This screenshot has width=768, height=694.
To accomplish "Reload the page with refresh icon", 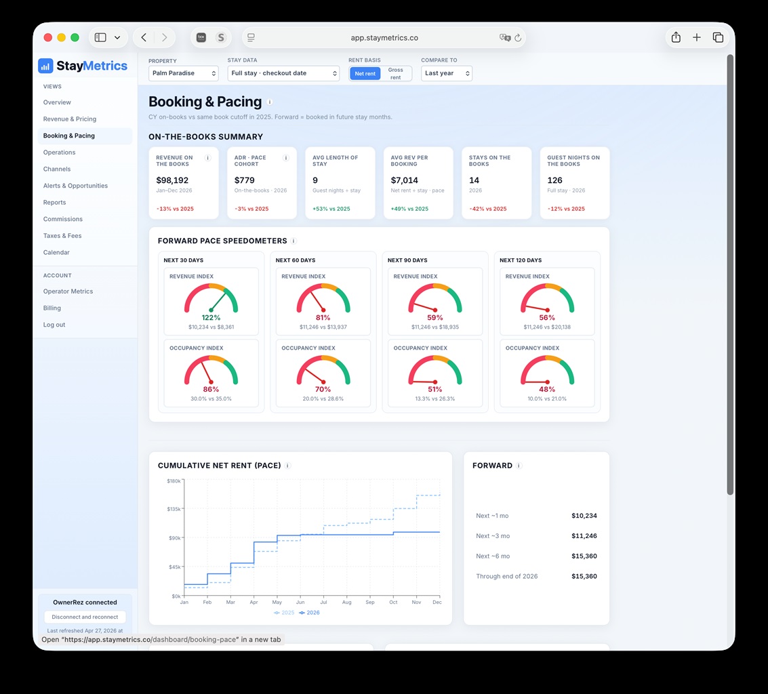I will [518, 38].
